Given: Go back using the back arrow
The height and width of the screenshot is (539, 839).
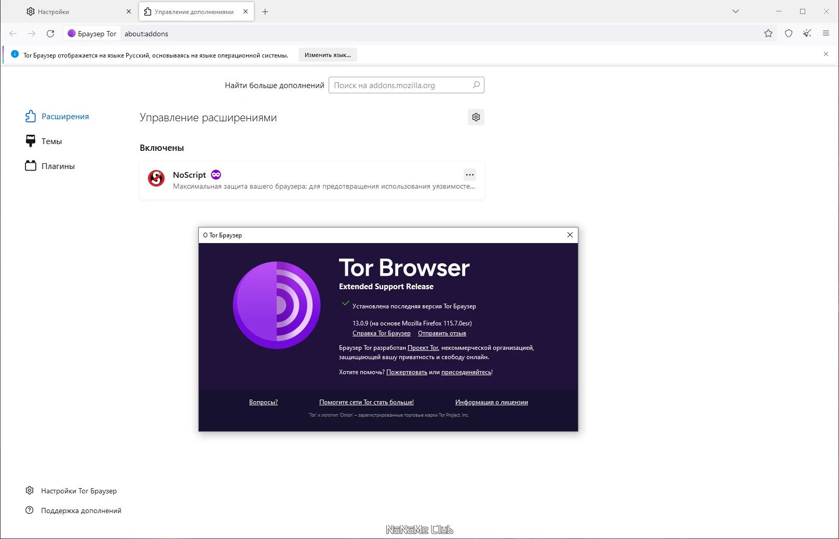Looking at the screenshot, I should 13,34.
